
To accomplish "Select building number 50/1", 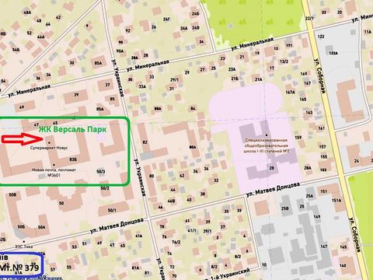I will click(112, 210).
